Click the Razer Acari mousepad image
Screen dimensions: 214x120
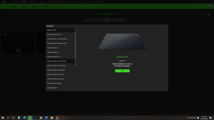(122, 41)
